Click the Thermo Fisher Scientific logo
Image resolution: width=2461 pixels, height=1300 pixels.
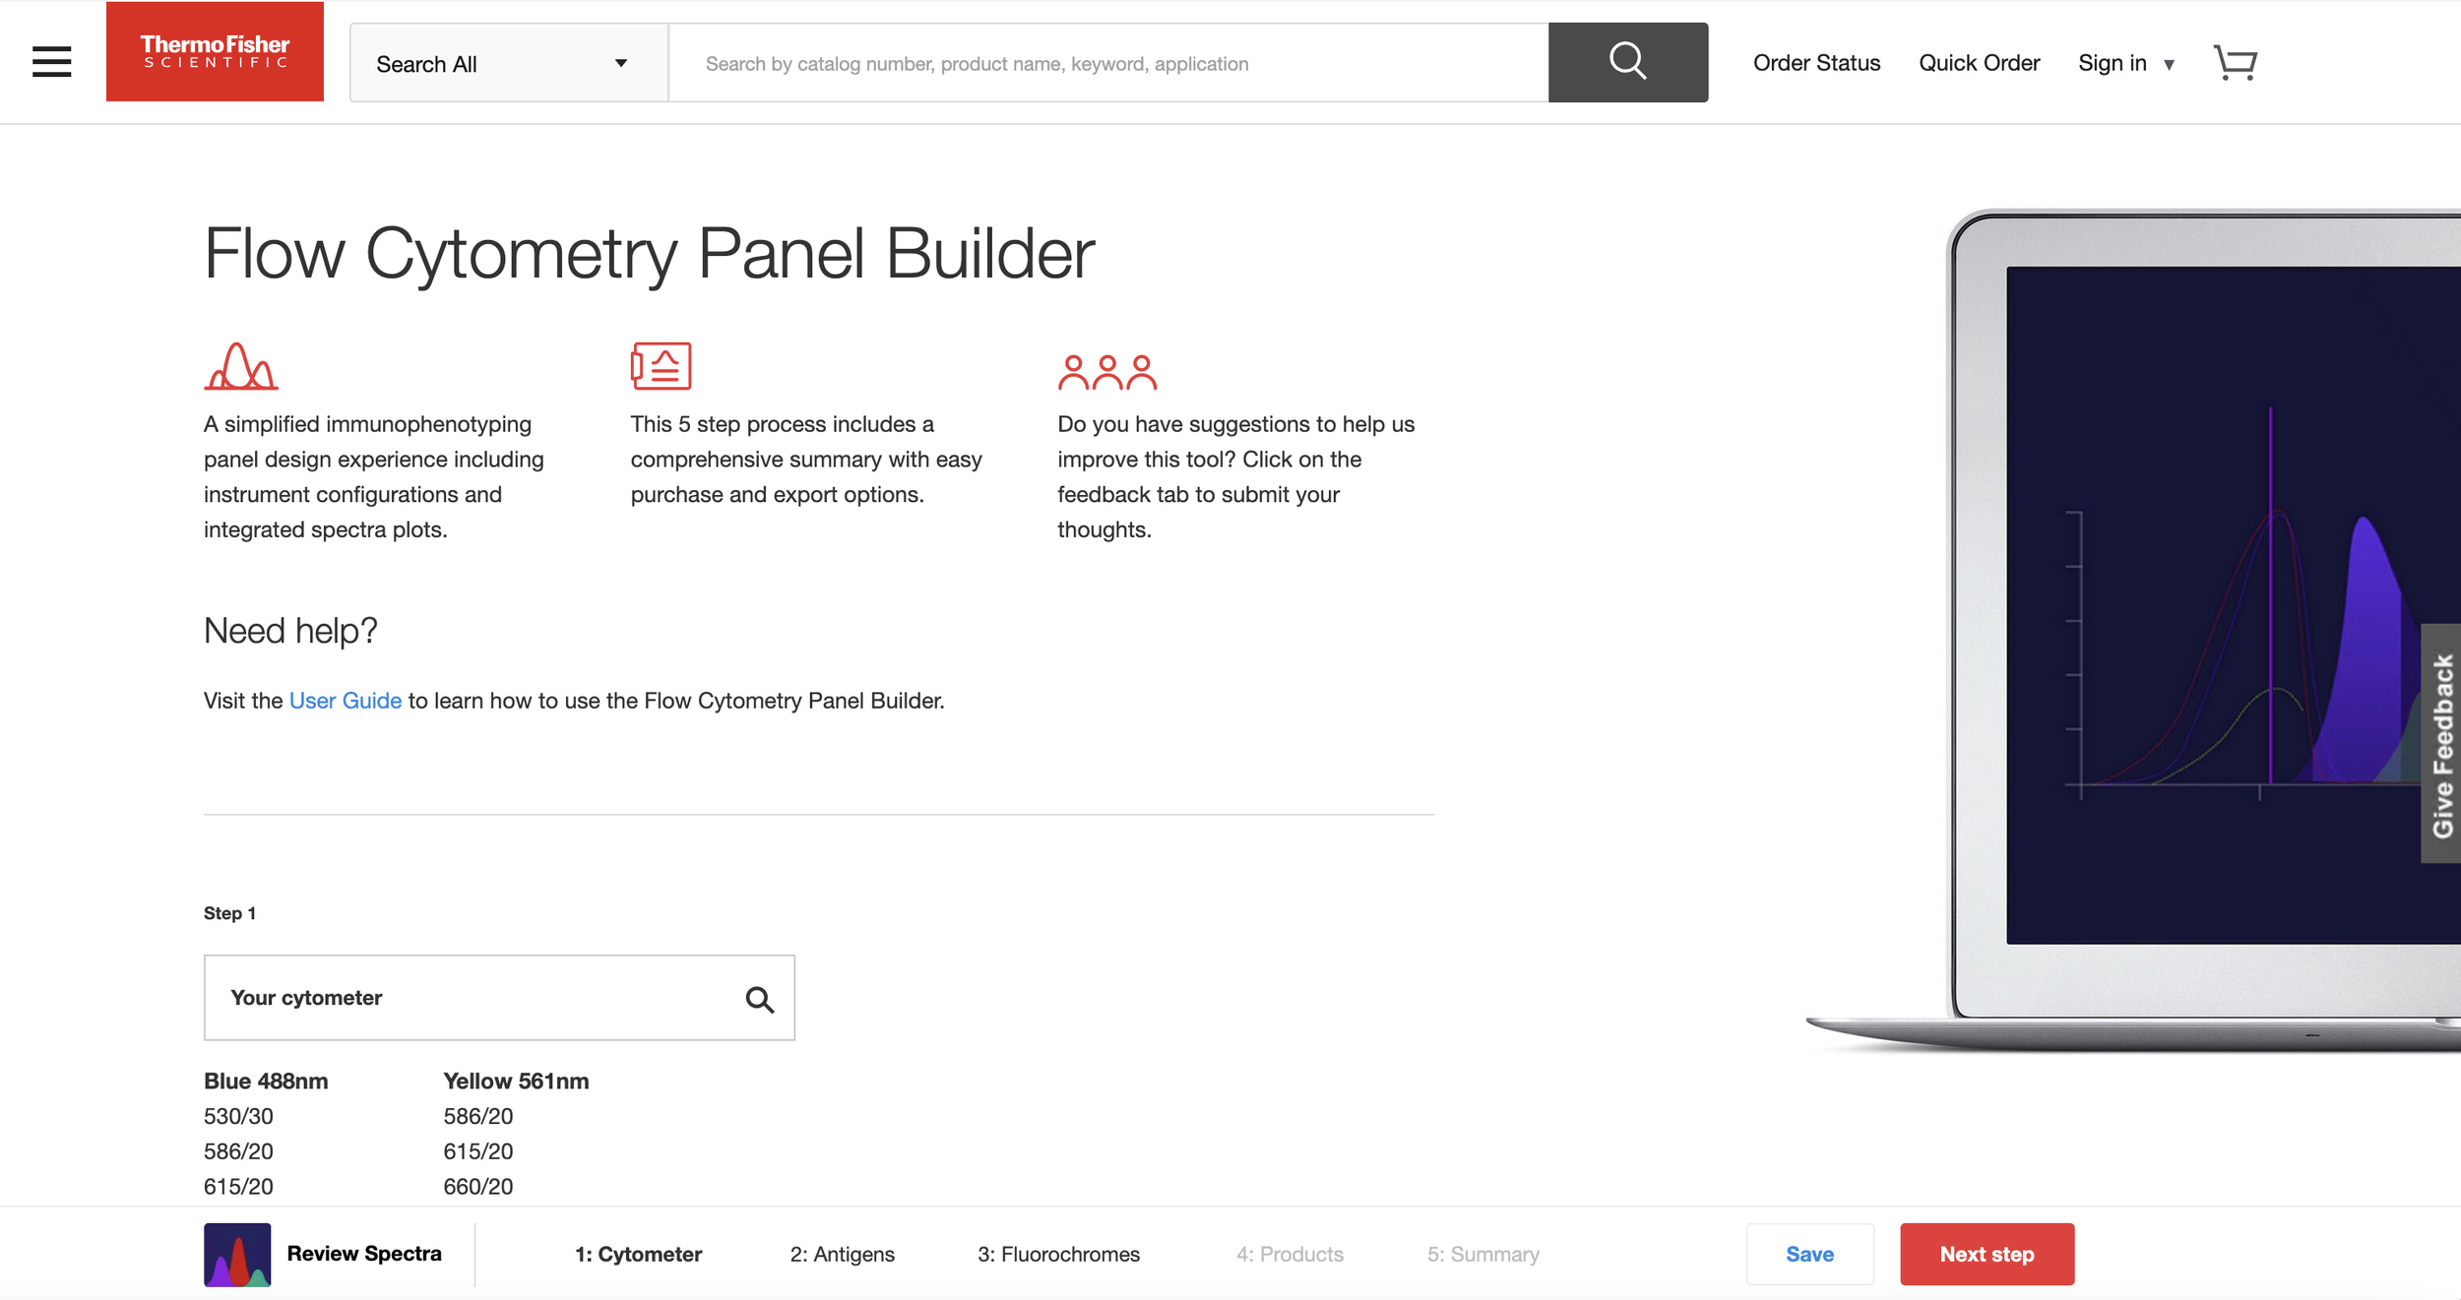coord(215,51)
